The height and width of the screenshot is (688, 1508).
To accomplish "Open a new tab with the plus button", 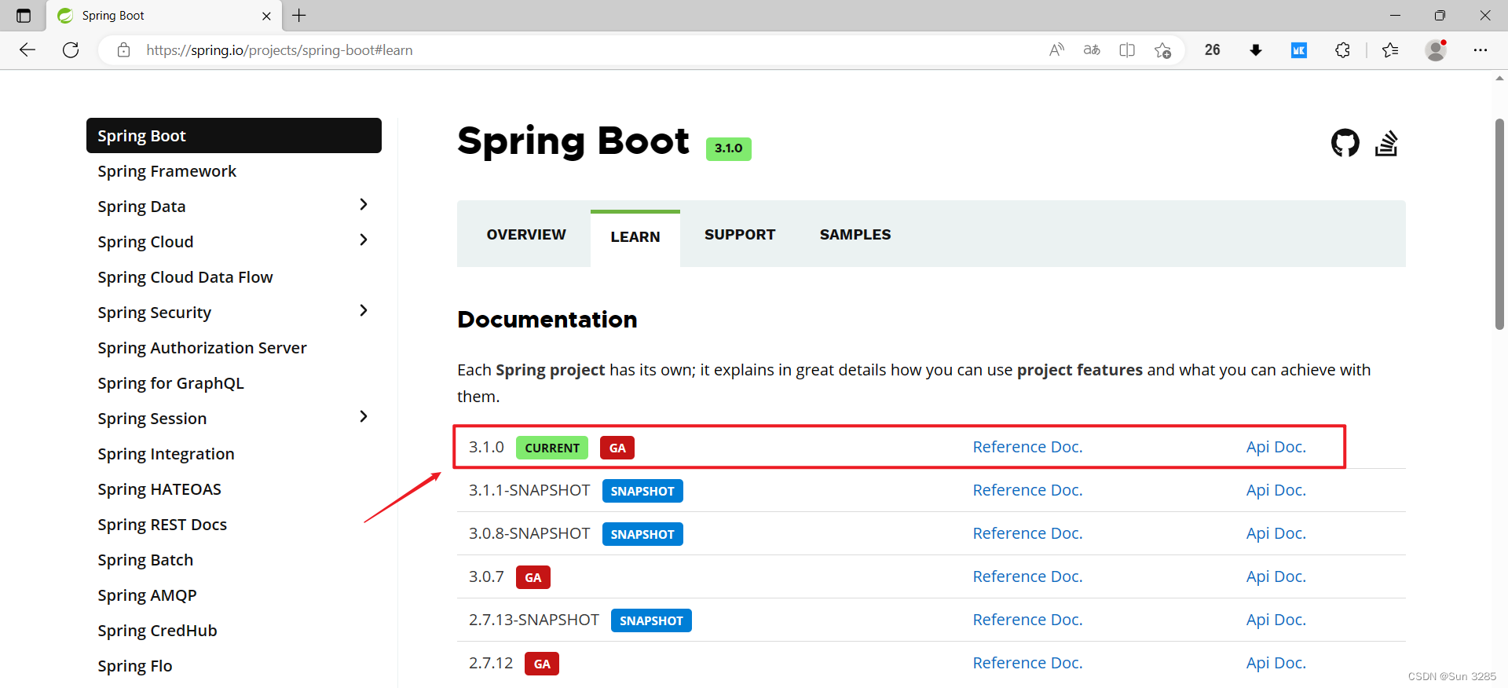I will [x=299, y=16].
